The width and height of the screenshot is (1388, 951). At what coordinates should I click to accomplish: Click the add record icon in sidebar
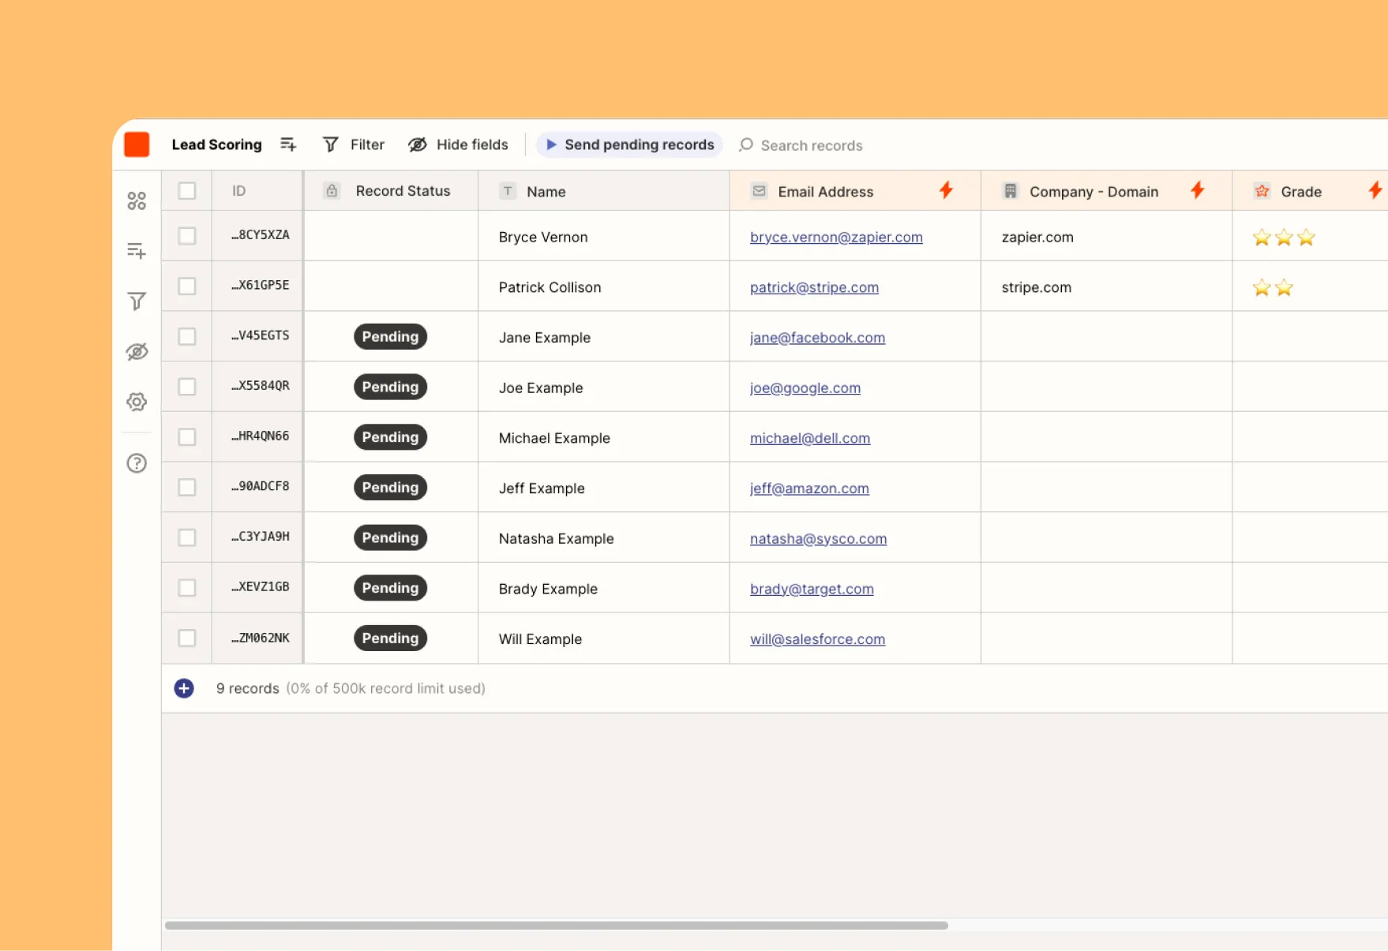136,250
